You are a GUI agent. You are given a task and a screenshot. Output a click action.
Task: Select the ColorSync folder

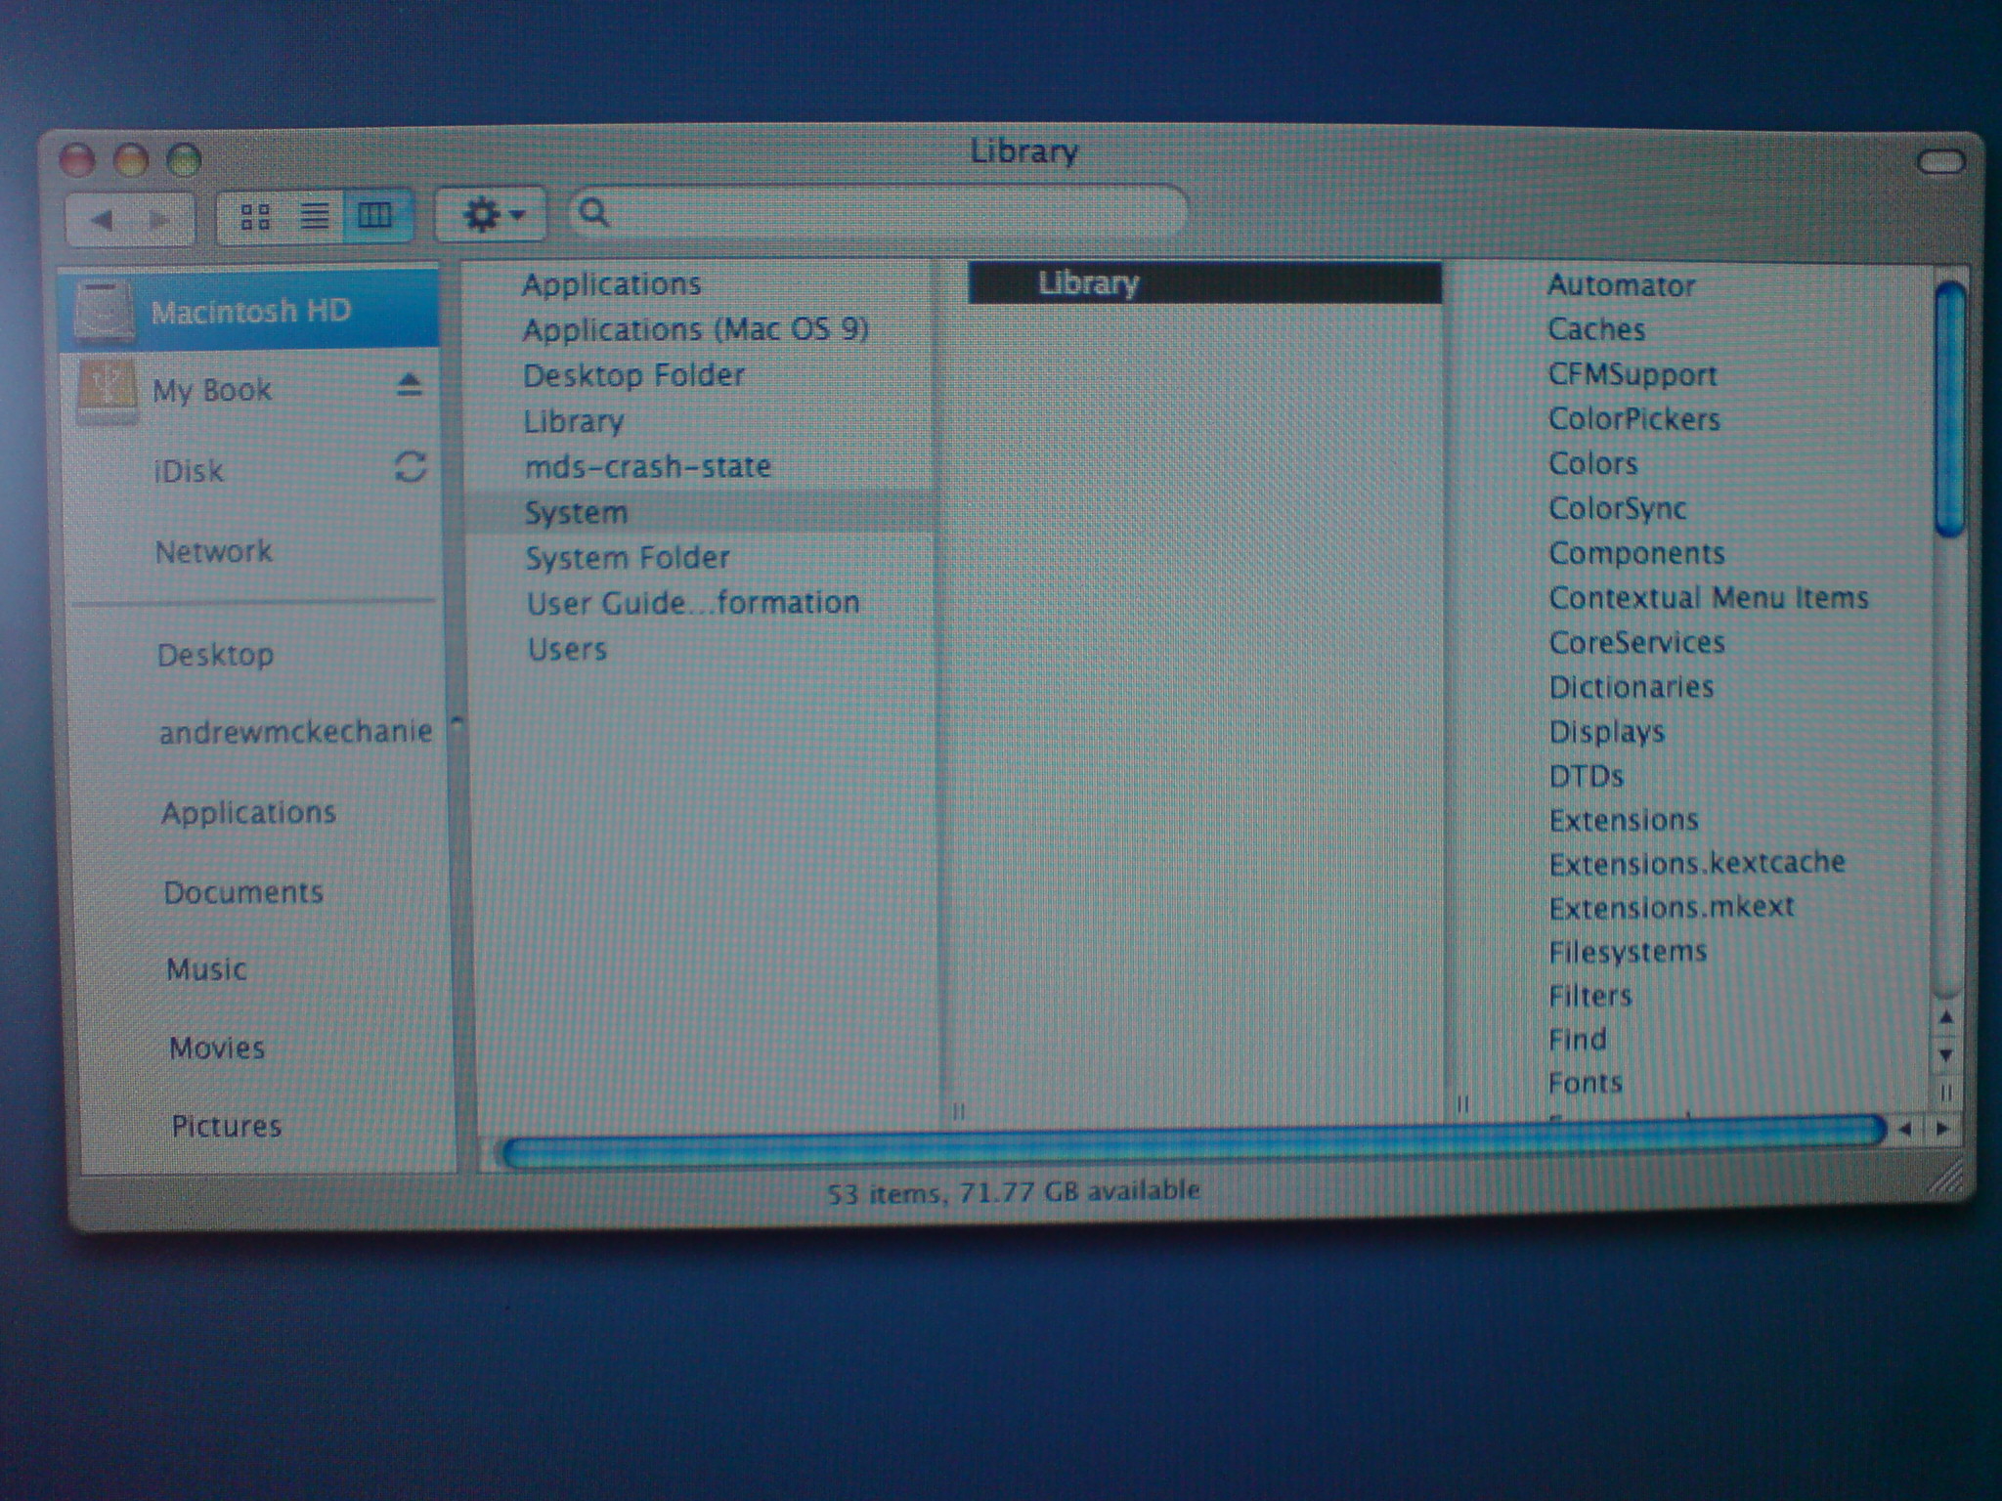click(x=1618, y=509)
